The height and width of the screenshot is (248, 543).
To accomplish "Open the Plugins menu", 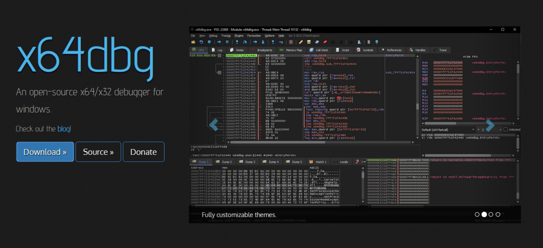I will click(239, 36).
